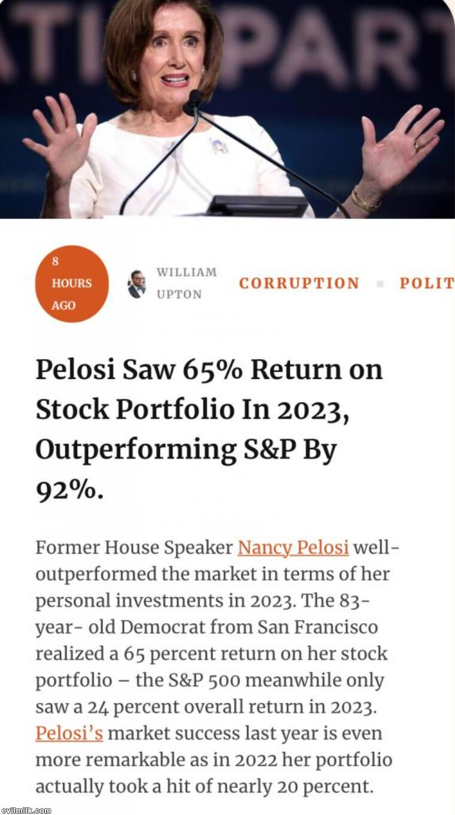Click "92%." at the headline's end
This screenshot has width=455, height=815.
(70, 491)
